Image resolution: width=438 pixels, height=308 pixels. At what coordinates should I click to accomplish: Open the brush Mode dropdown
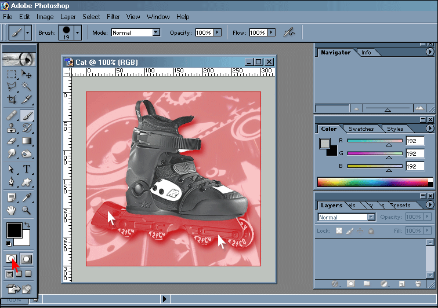pos(156,32)
